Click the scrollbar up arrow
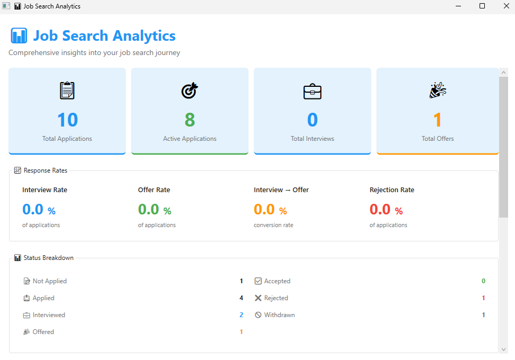 click(x=503, y=71)
